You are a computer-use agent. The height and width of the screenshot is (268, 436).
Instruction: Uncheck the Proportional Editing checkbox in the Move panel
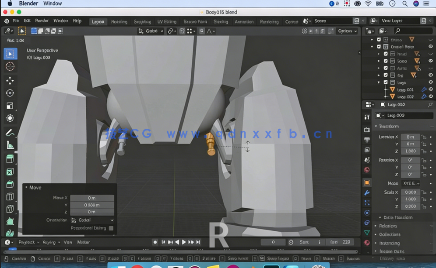click(111, 228)
